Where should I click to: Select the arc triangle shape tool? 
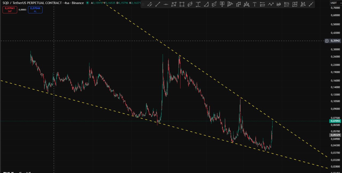206,4
